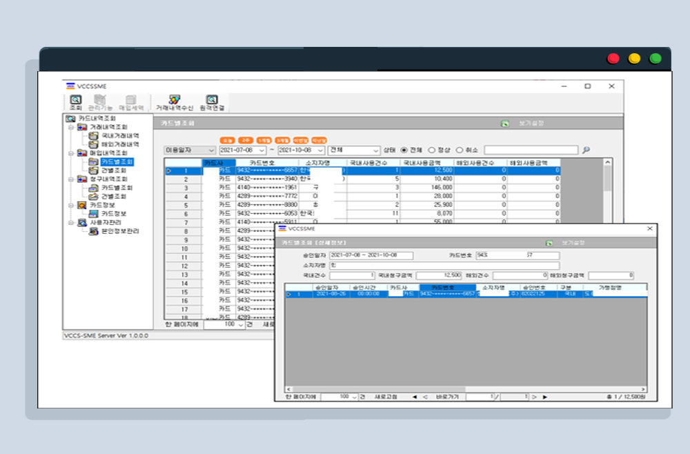Viewport: 690px width, 454px height.
Task: Click the 사용자관리 node icon
Action: coord(82,223)
